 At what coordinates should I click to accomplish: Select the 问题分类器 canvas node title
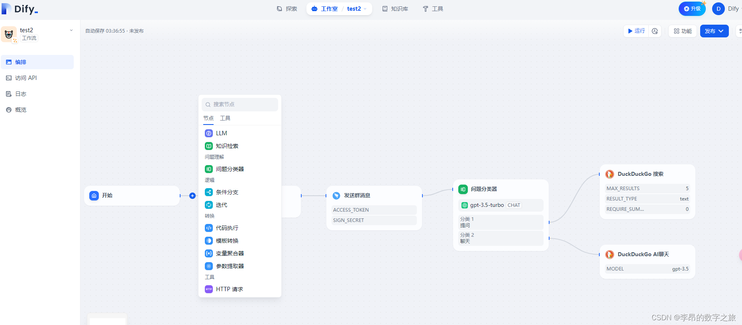[484, 189]
